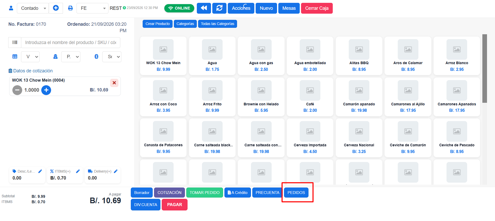Click the COTIZACIÓN button

[x=169, y=192]
